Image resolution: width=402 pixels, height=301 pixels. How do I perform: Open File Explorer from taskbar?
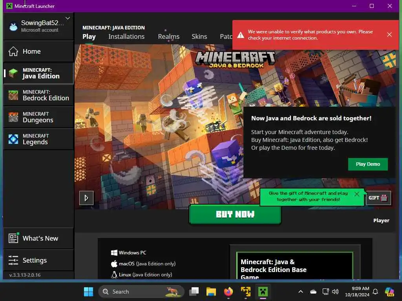[211, 292]
